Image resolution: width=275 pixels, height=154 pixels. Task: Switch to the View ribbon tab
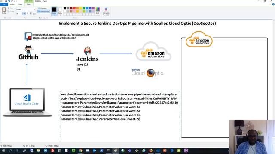coord(20,4)
